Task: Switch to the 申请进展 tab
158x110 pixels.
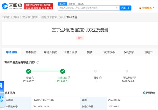Action: tap(12, 52)
